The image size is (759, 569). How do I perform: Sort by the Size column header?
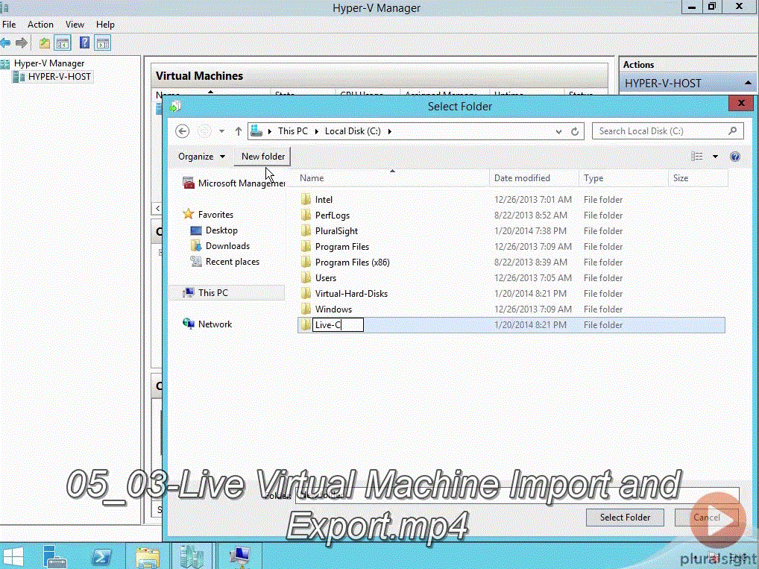(x=698, y=178)
